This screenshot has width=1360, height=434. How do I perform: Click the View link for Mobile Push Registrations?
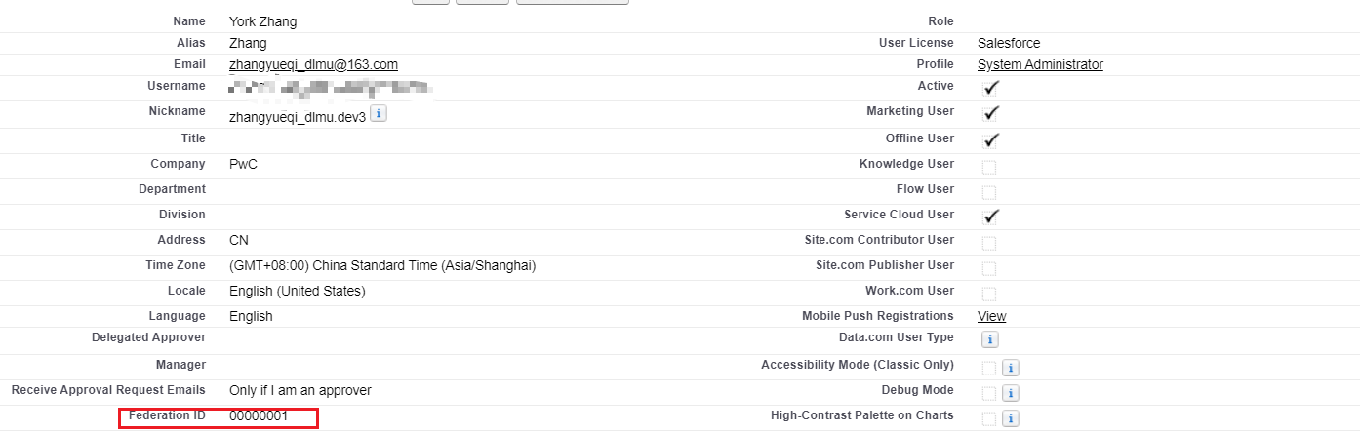(x=991, y=316)
